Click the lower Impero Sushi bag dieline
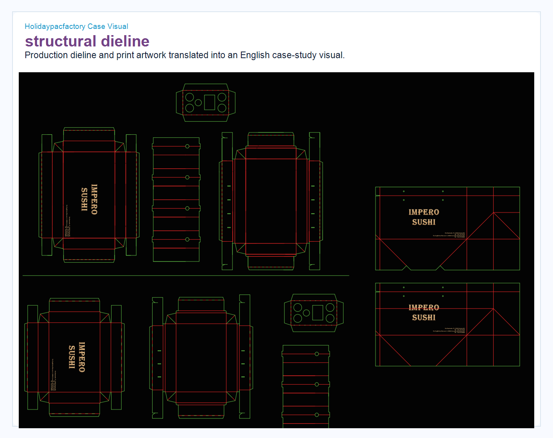 448,324
